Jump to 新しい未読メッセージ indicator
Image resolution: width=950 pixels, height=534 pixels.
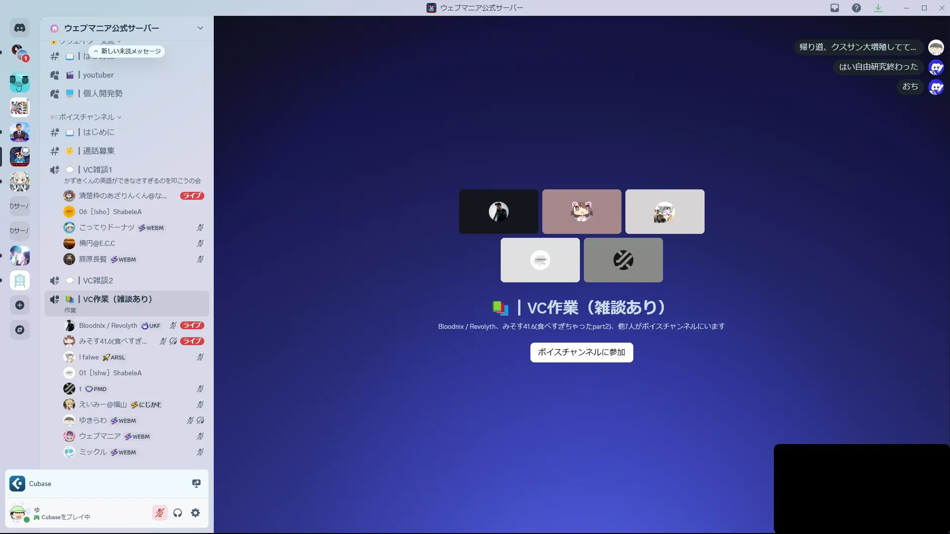127,51
